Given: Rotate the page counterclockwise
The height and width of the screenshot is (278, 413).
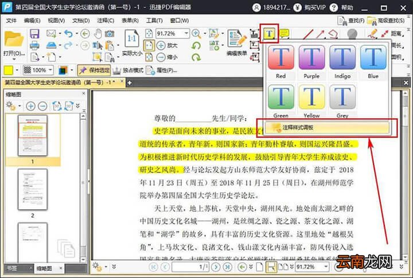Looking at the screenshot, I should click(196, 45).
